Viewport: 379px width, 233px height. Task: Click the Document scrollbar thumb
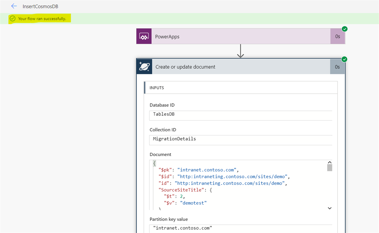(x=329, y=168)
